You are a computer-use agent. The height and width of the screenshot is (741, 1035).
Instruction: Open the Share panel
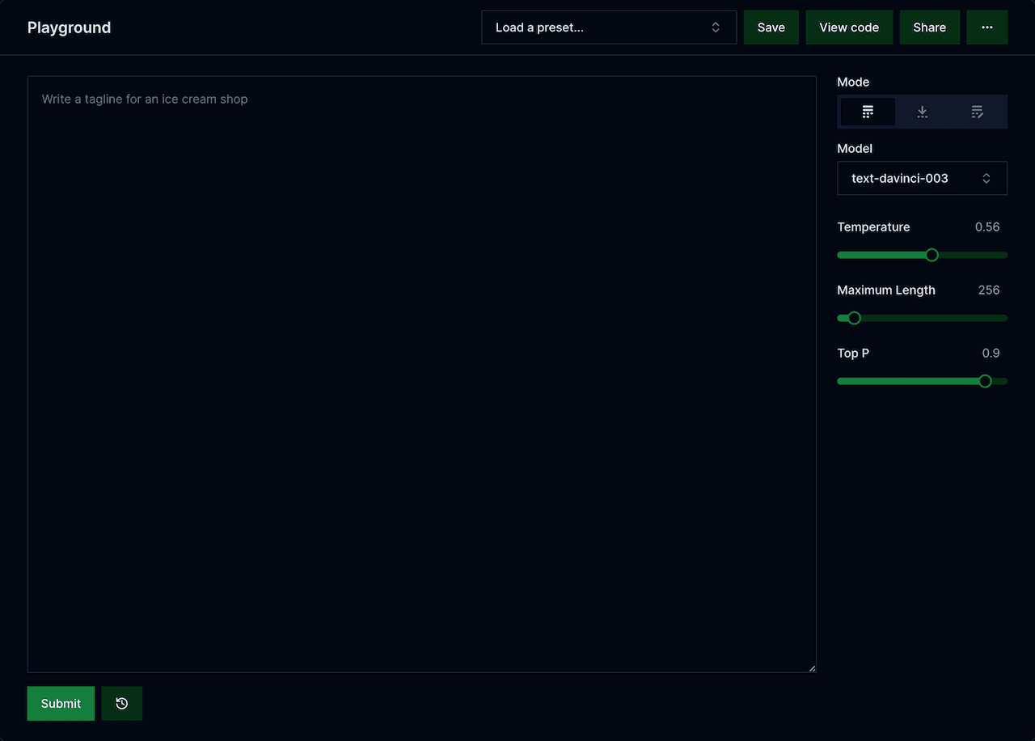click(x=929, y=27)
